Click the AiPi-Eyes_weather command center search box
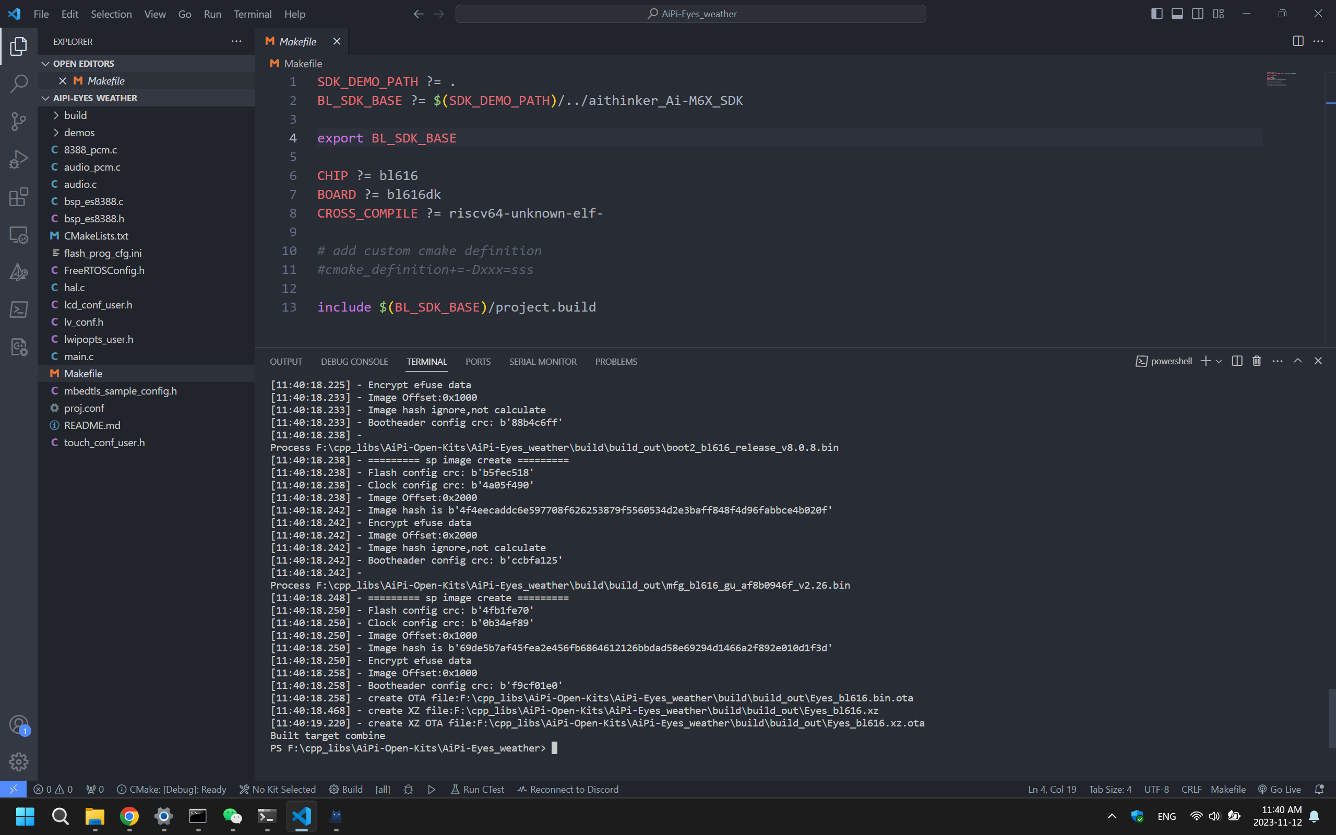The image size is (1336, 835). pos(690,14)
